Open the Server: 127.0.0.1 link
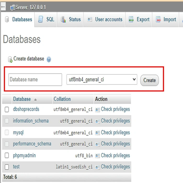Viewport: 183px width, 183px height. (x=31, y=8)
